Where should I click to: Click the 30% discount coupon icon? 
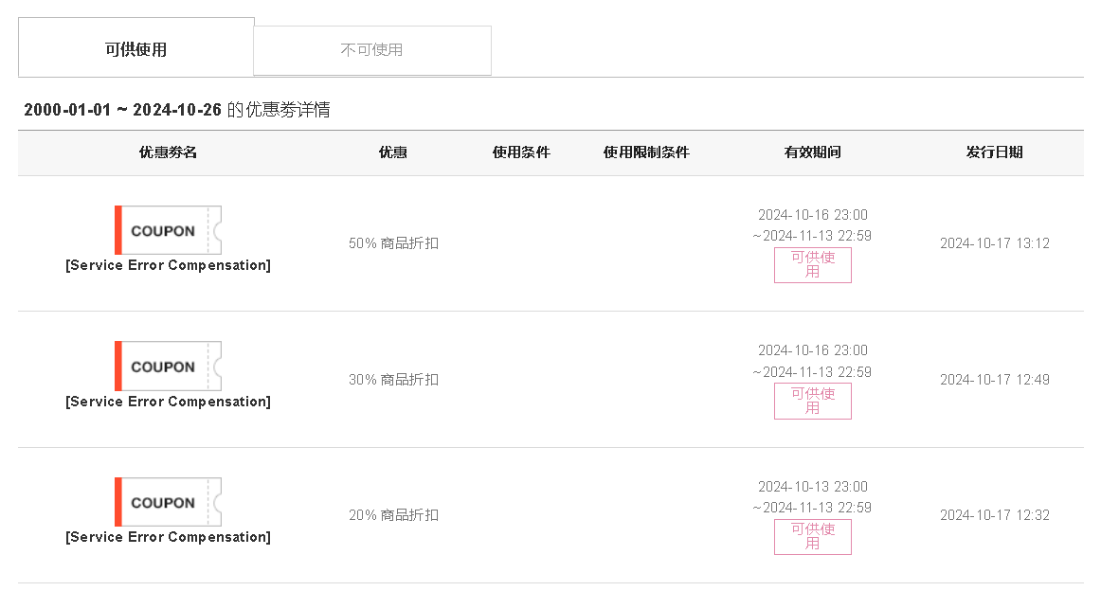(168, 367)
